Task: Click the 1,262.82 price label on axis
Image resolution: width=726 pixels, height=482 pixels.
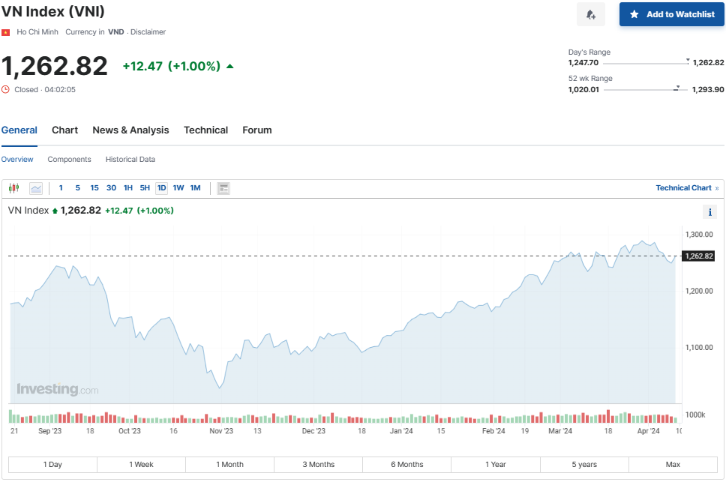Action: (x=699, y=256)
